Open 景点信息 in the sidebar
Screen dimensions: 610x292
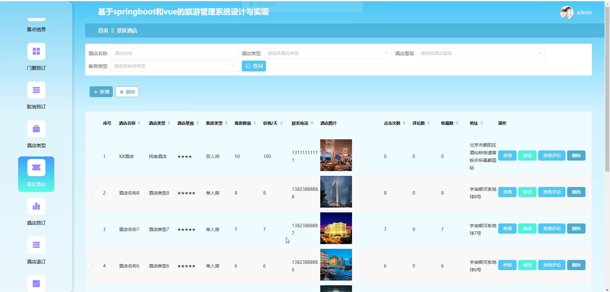36,29
